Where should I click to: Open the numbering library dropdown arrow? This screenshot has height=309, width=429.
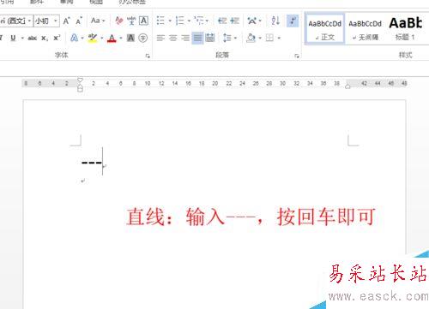coord(189,21)
